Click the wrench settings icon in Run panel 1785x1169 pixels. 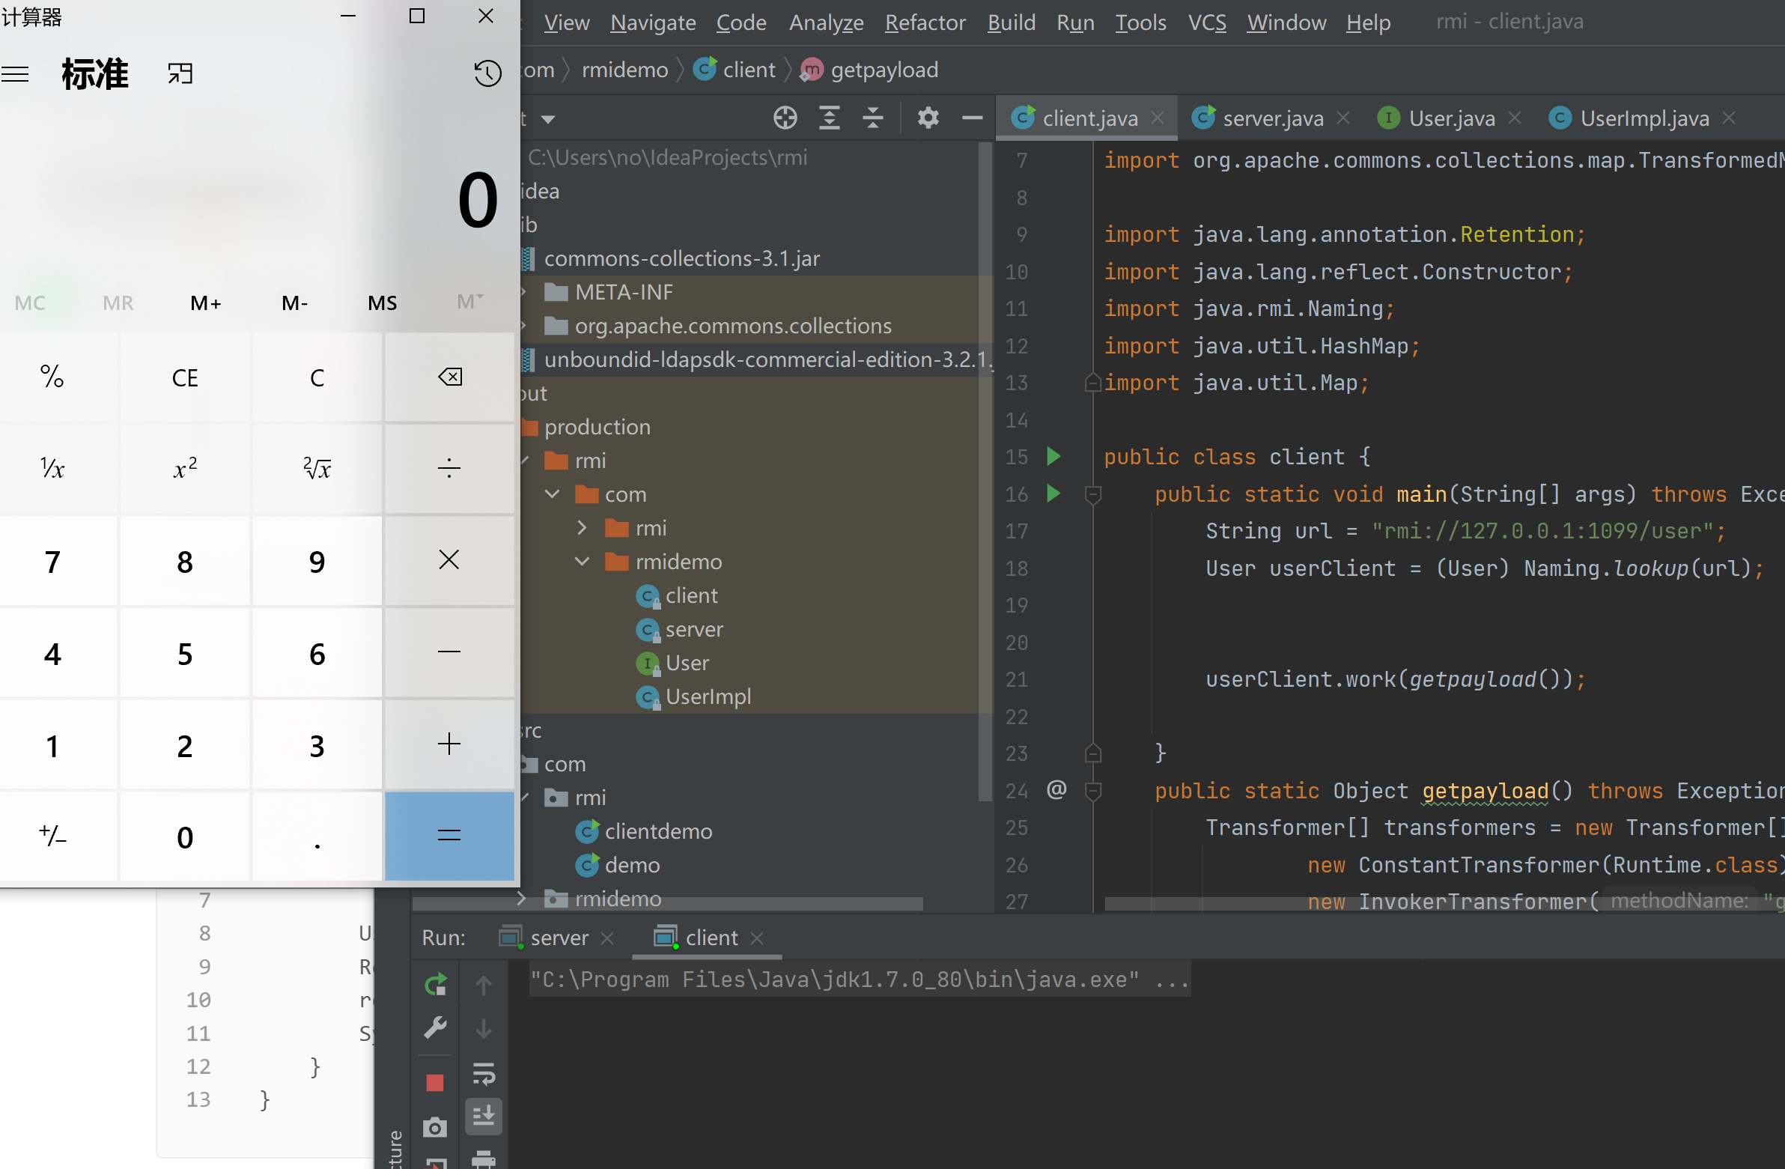[436, 1028]
